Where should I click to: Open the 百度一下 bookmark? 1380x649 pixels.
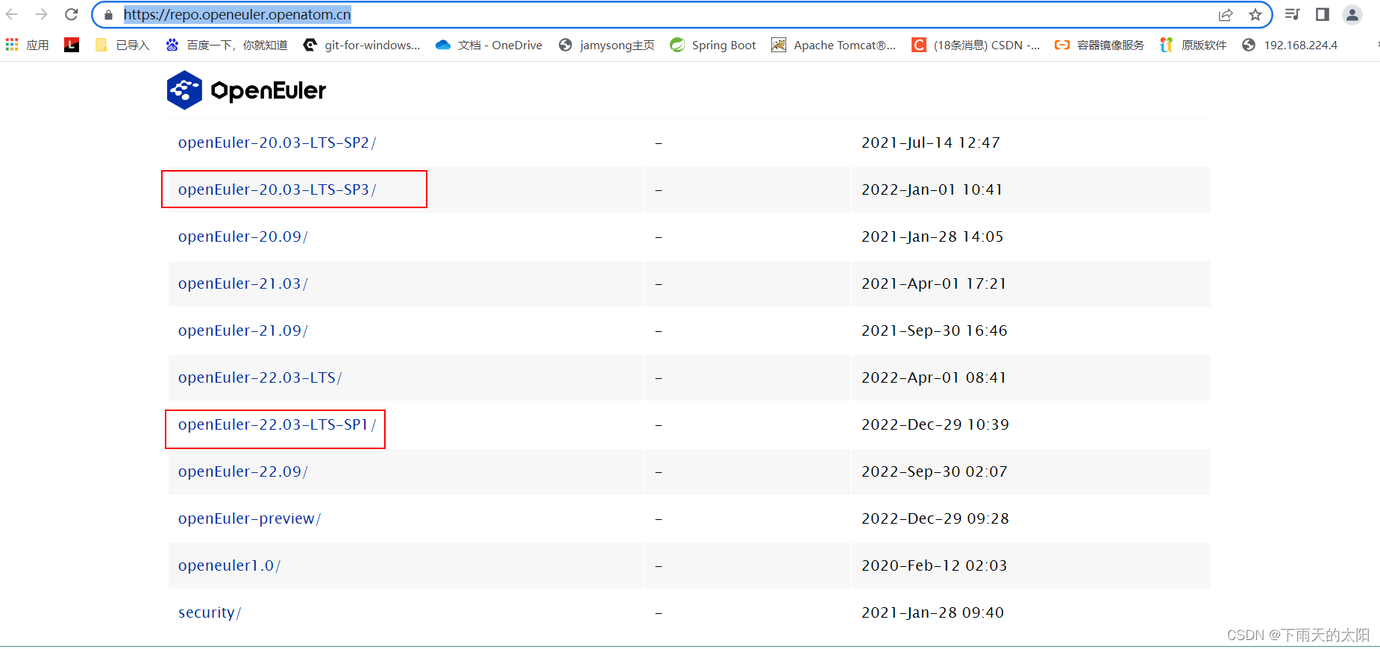coord(227,45)
